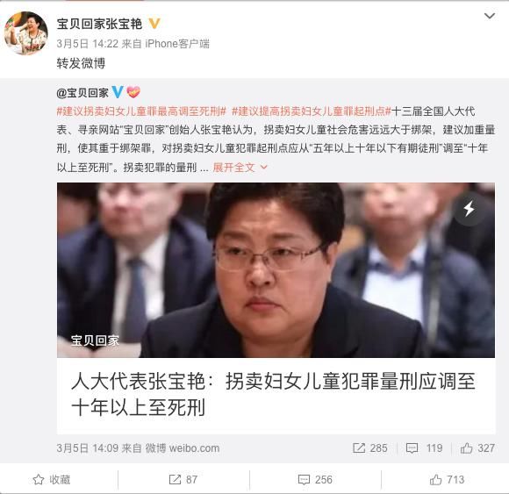Open 宝贝回家张宝艳 profile avatar
This screenshot has width=509, height=494.
tap(26, 33)
